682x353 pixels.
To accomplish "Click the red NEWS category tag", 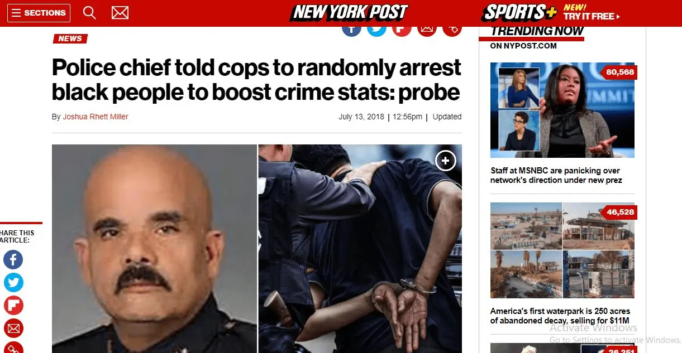I will pyautogui.click(x=70, y=38).
